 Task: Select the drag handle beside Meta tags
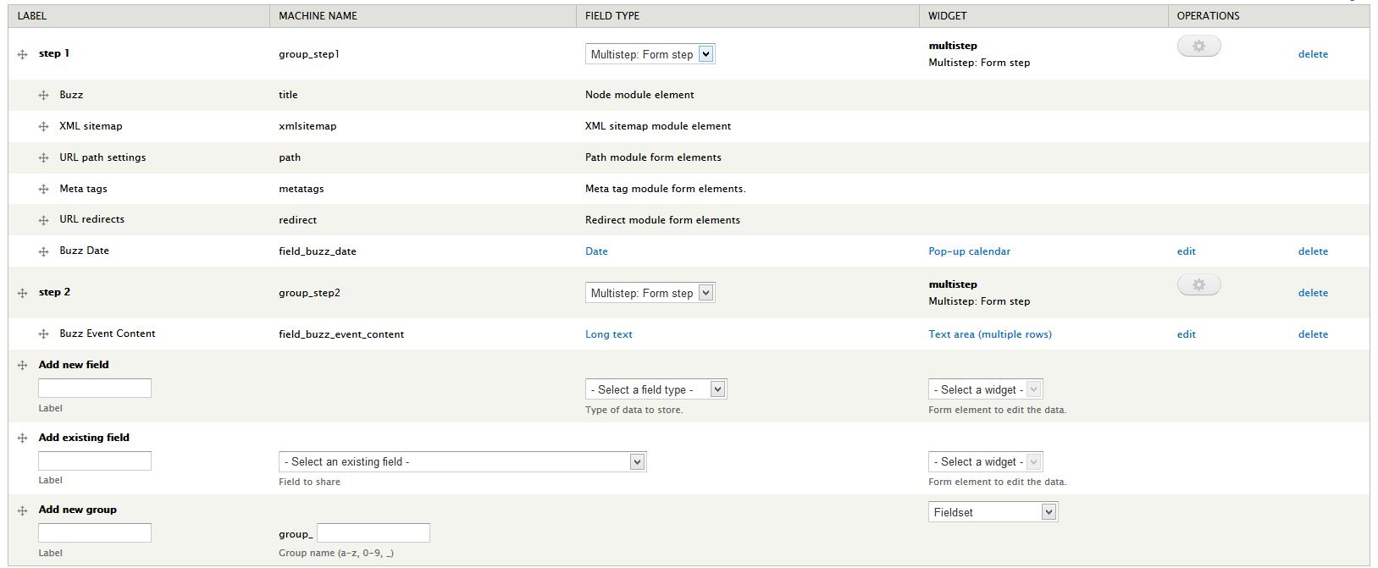pyautogui.click(x=44, y=190)
